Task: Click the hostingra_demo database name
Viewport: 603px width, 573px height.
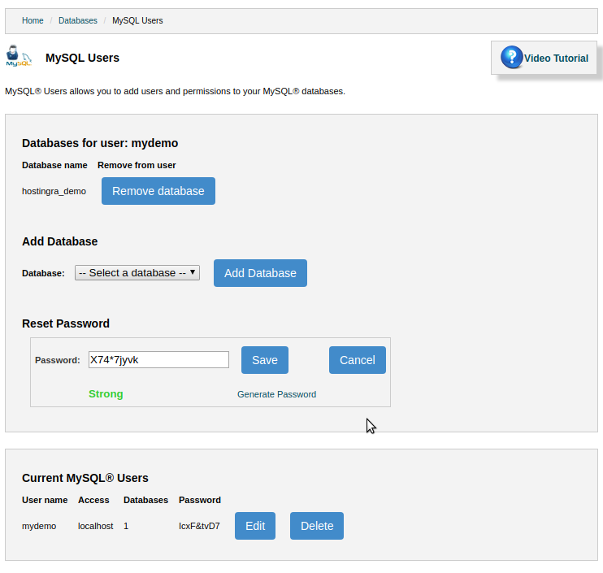Action: [x=54, y=191]
